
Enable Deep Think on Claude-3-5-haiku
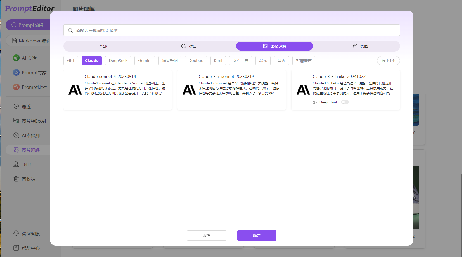[x=345, y=102]
